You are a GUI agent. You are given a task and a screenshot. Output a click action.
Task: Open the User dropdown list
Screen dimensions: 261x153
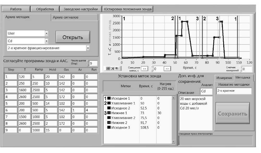pyautogui.click(x=46, y=33)
